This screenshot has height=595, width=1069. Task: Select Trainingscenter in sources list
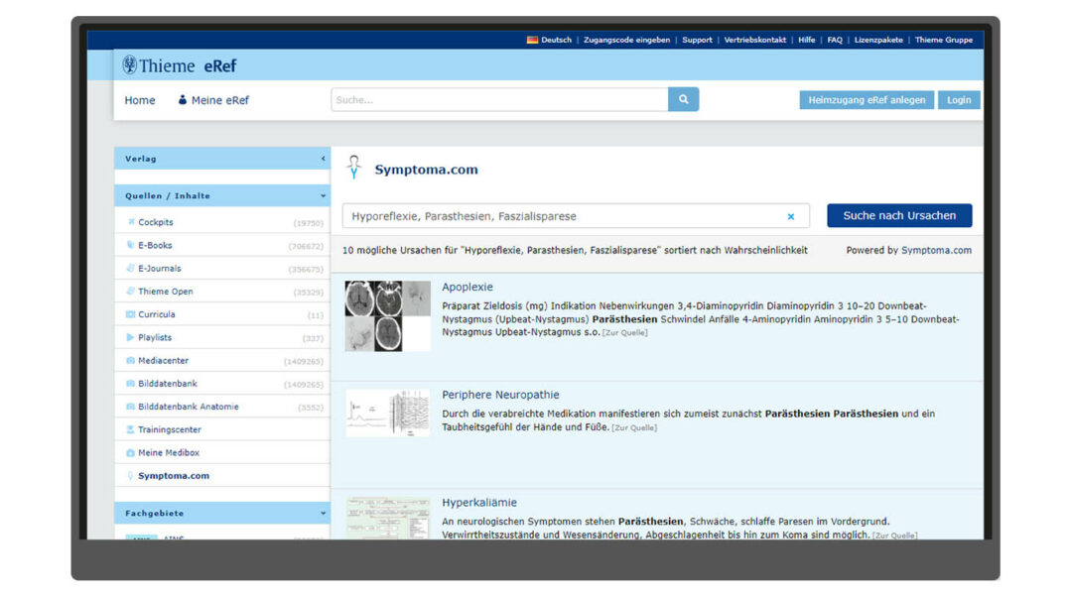click(x=170, y=429)
